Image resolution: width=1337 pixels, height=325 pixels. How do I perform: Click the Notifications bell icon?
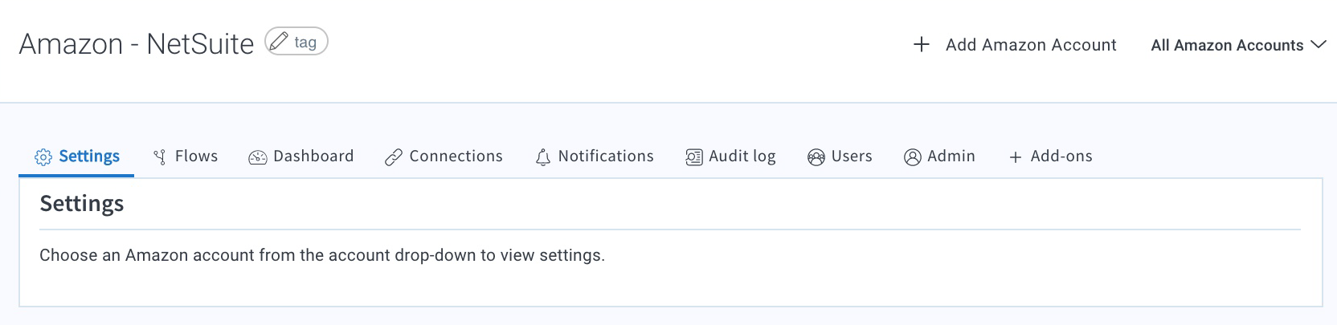543,157
